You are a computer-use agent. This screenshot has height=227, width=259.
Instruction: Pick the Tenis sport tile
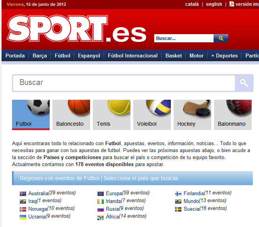tap(111, 114)
